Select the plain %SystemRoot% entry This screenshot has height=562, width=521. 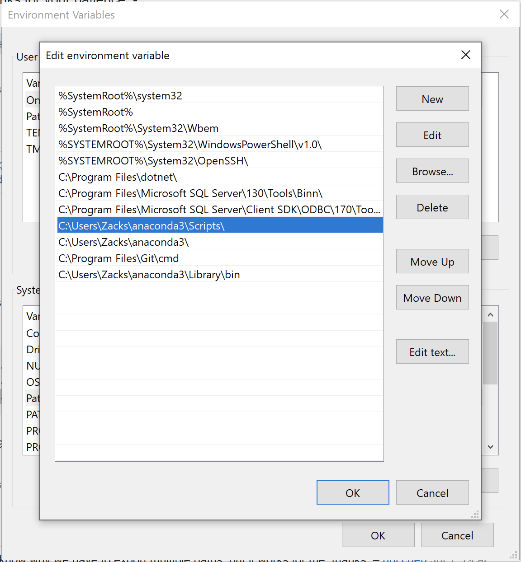coord(220,112)
